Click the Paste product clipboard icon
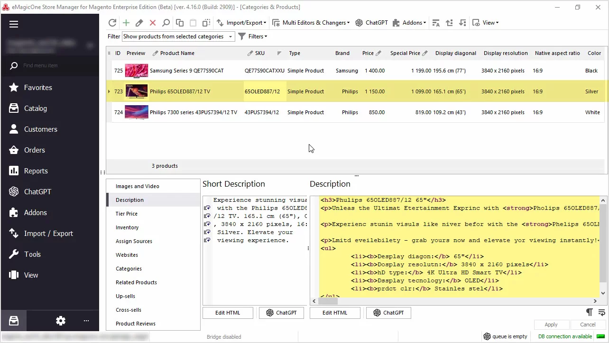Image resolution: width=609 pixels, height=343 pixels. point(193,23)
